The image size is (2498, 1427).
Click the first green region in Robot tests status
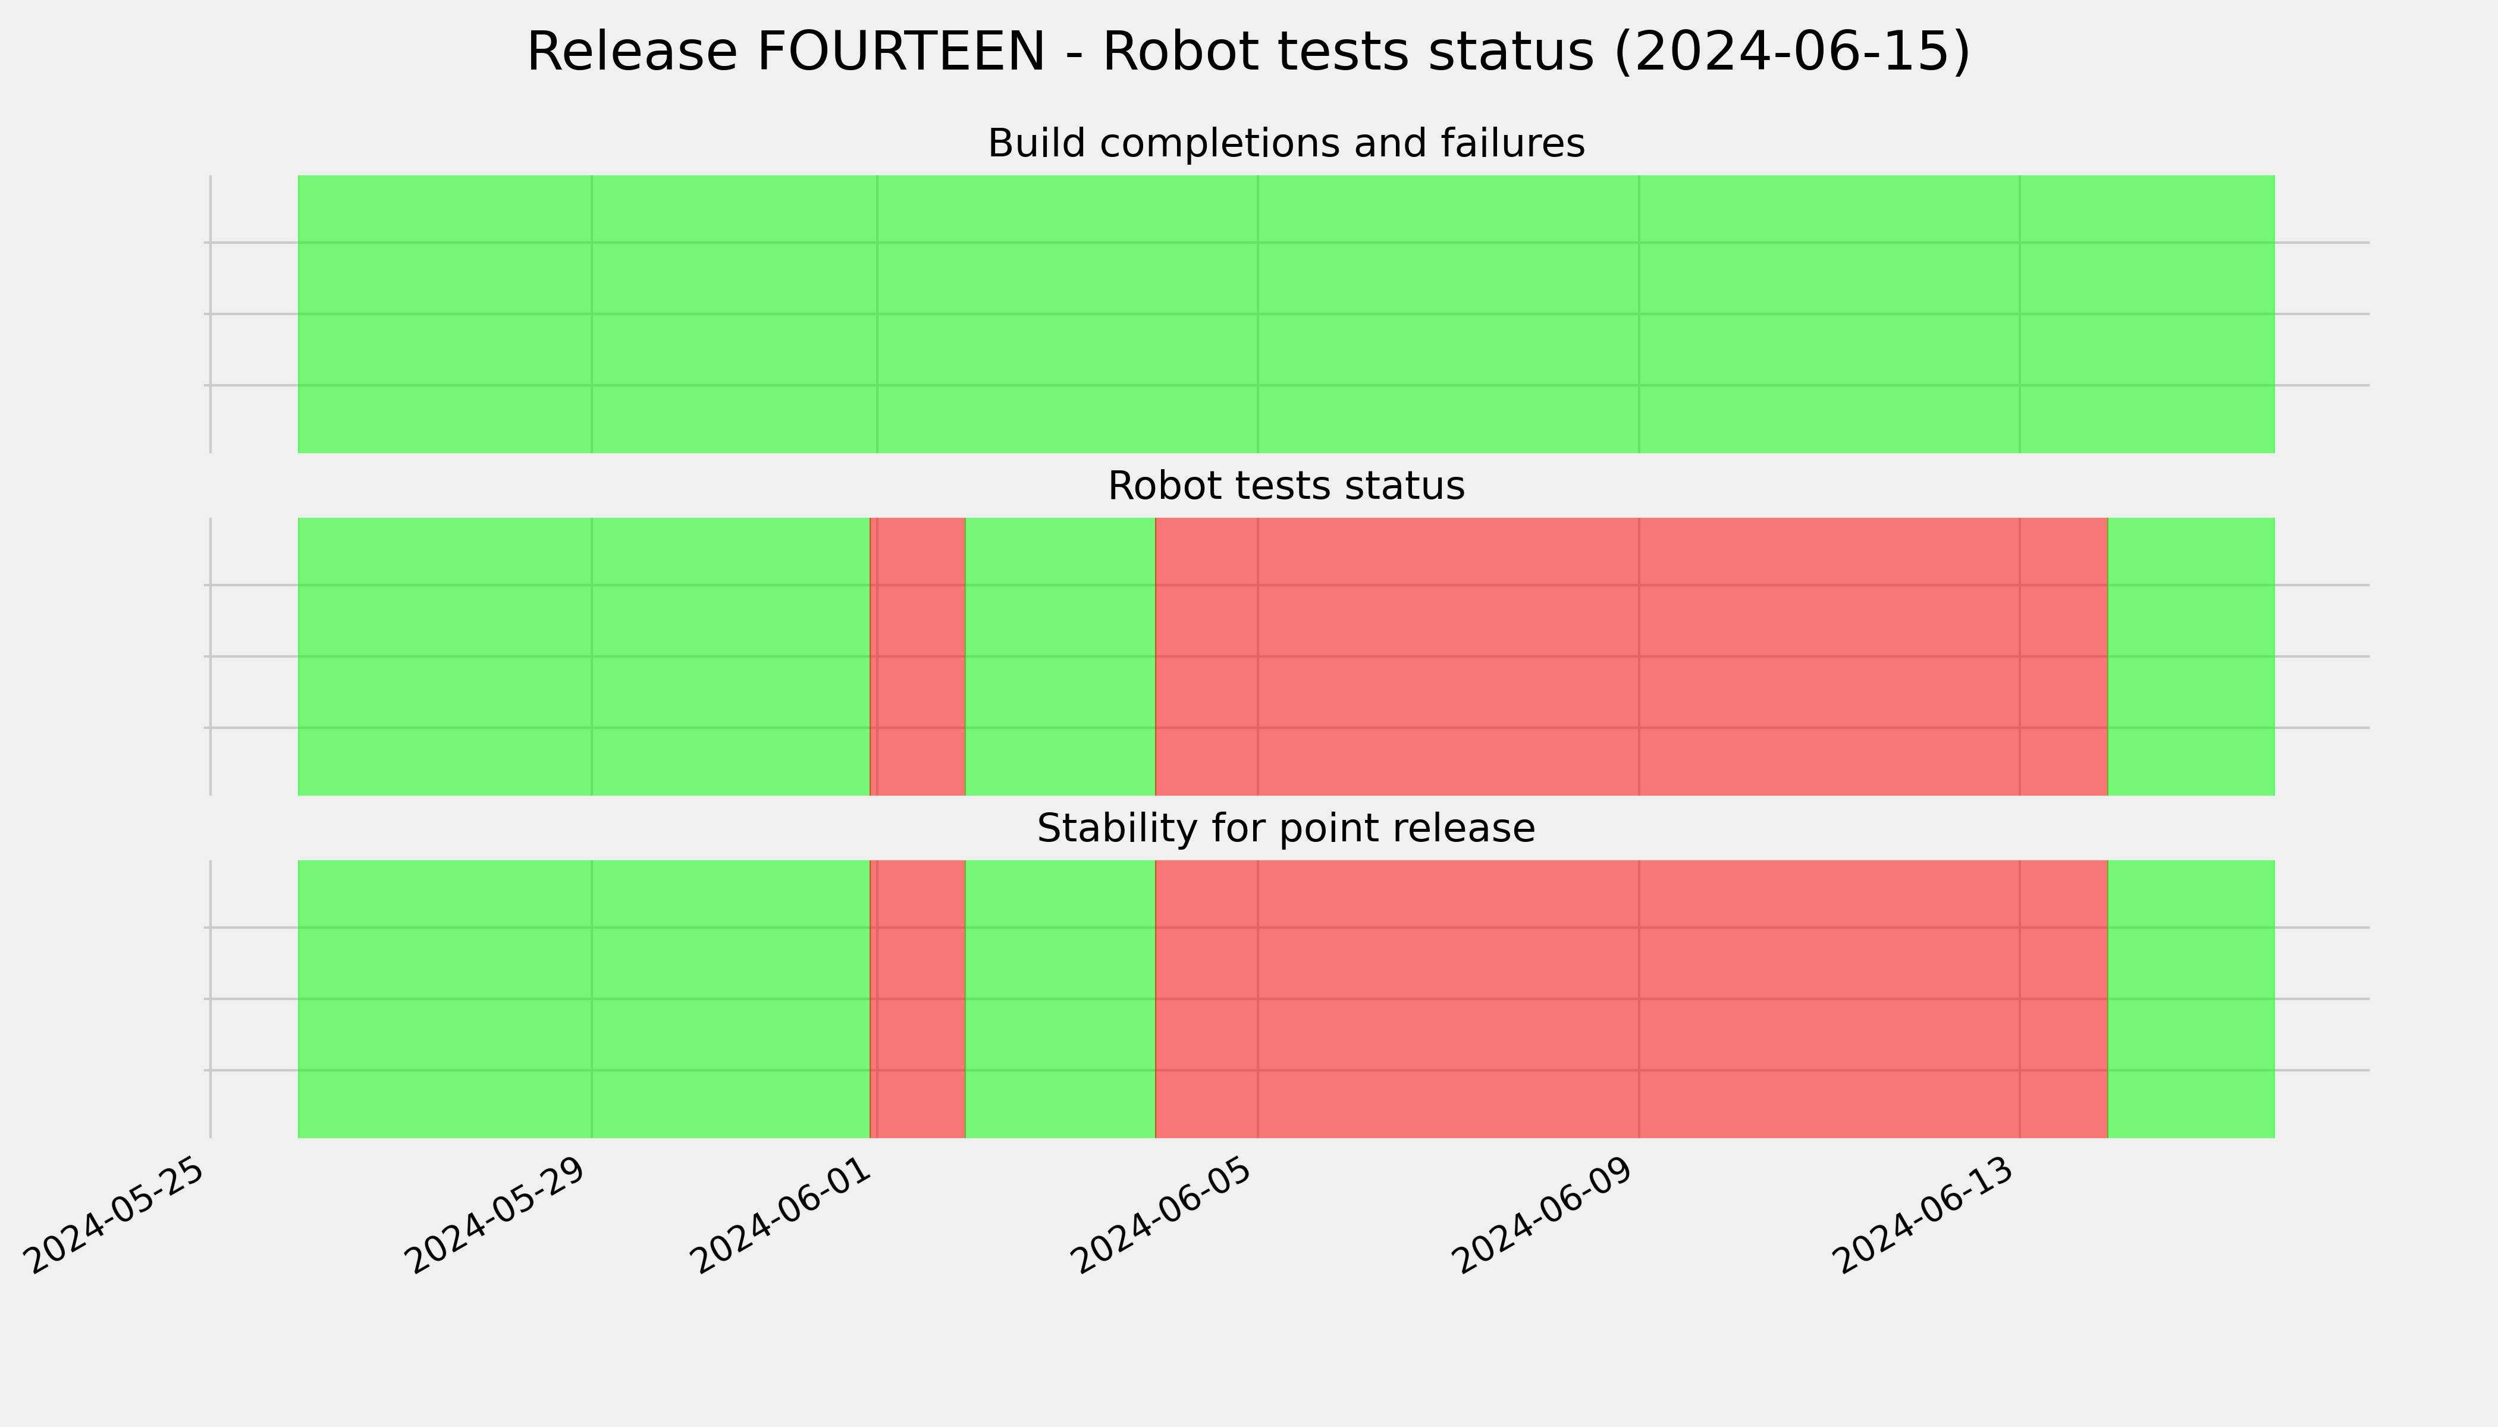click(x=584, y=656)
